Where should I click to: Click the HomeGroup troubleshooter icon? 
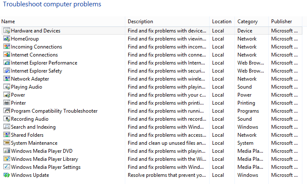[7, 38]
